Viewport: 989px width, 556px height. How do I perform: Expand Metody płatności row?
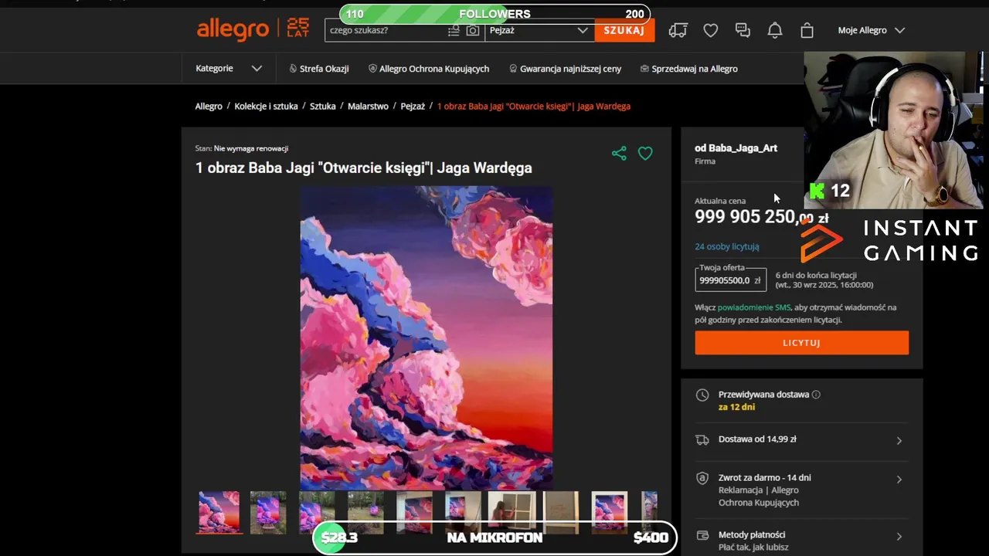[x=801, y=540]
